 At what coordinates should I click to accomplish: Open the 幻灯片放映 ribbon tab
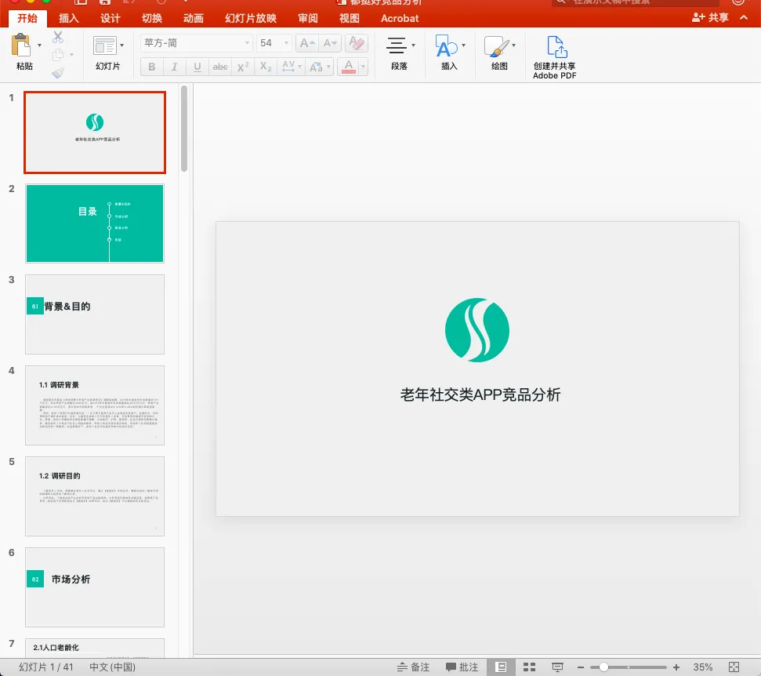[x=251, y=19]
